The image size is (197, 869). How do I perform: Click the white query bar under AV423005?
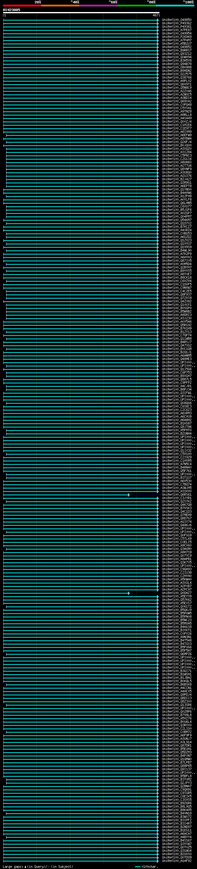[81, 13]
